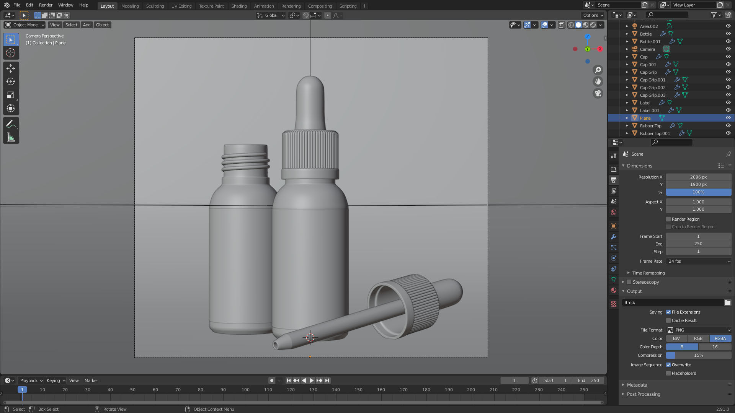
Task: Open the Physics properties tab
Action: [x=614, y=258]
